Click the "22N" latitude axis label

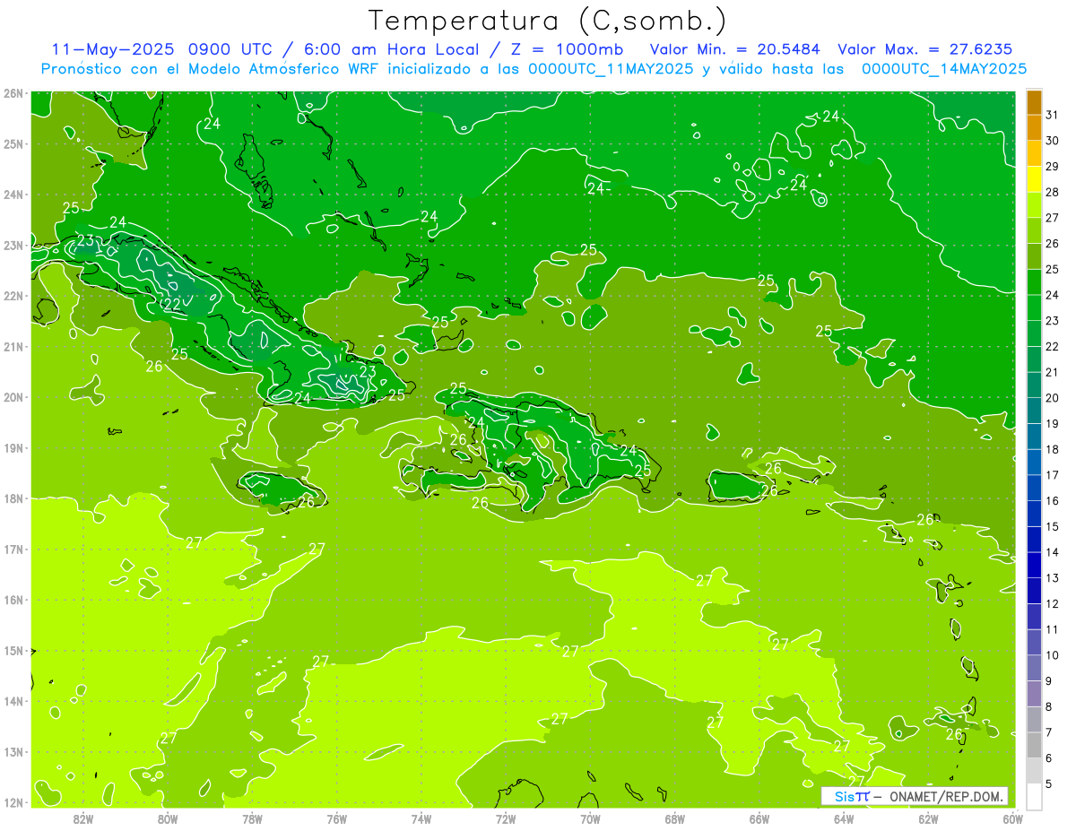[13, 296]
